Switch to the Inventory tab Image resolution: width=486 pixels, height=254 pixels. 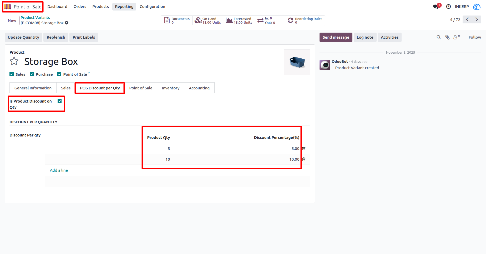171,88
